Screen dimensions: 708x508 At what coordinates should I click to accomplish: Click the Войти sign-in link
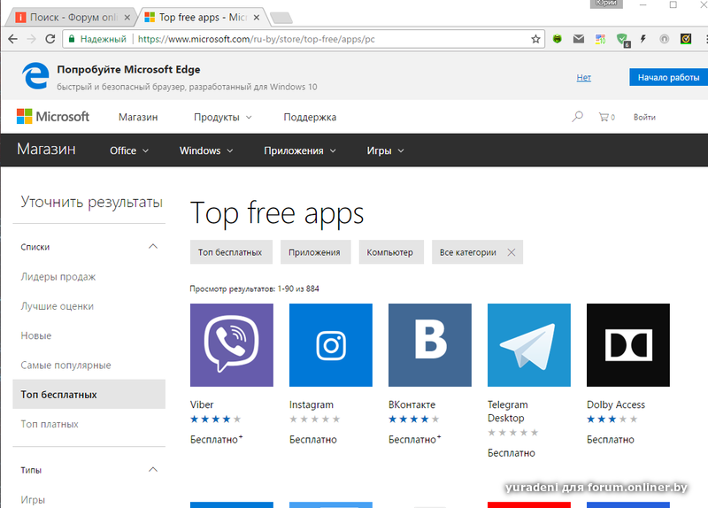(x=644, y=117)
